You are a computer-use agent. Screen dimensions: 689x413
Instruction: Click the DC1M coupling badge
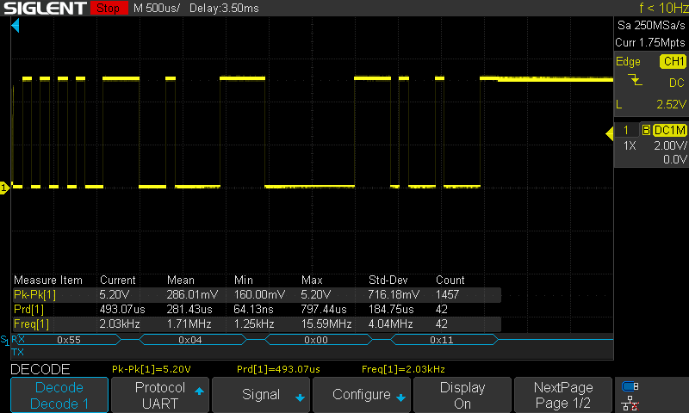(x=670, y=130)
